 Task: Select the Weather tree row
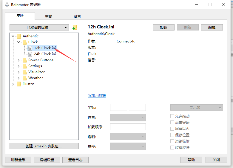[36, 78]
